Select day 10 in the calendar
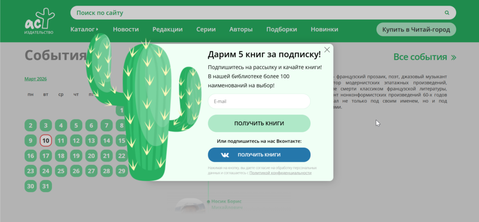 45,141
